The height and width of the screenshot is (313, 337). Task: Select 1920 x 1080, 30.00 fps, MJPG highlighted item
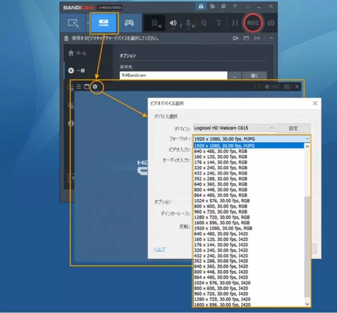pos(249,146)
